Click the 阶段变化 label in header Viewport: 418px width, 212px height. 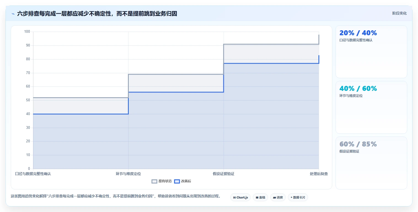(399, 13)
